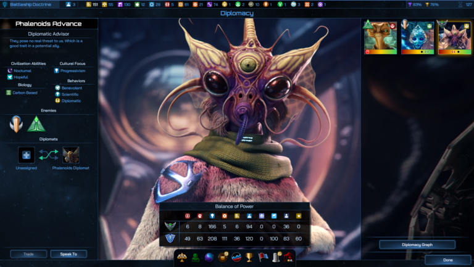Viewport: 474px width, 267px height.
Task: Open the Diplomacy Graph
Action: [x=417, y=245]
